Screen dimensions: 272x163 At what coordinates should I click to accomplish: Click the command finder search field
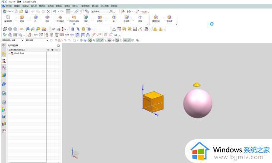pyautogui.click(x=100, y=12)
